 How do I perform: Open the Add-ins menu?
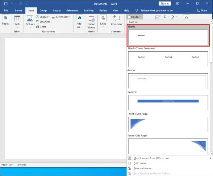(x=79, y=22)
